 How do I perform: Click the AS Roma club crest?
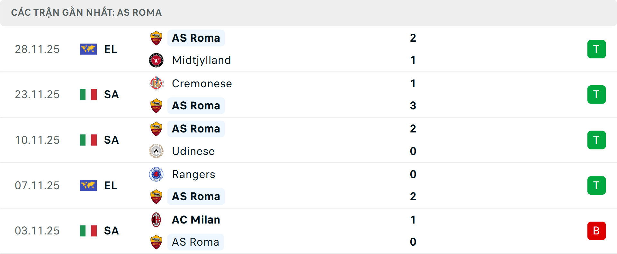pos(156,38)
